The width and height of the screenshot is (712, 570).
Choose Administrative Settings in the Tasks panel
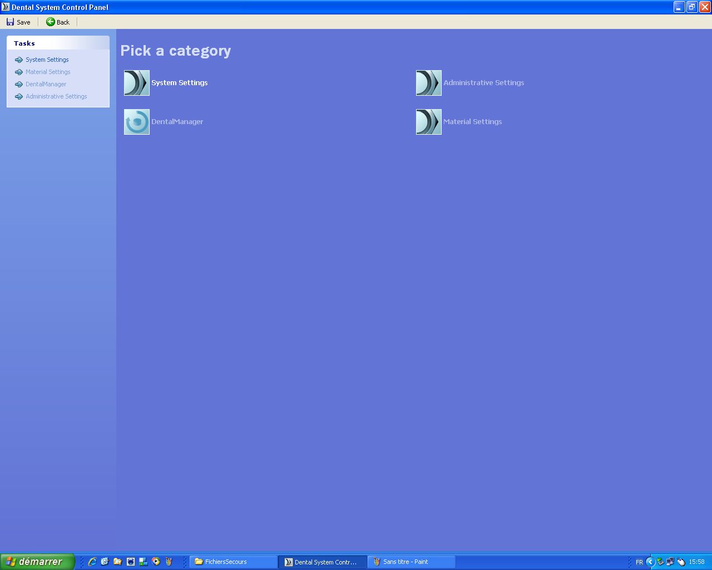click(x=56, y=96)
